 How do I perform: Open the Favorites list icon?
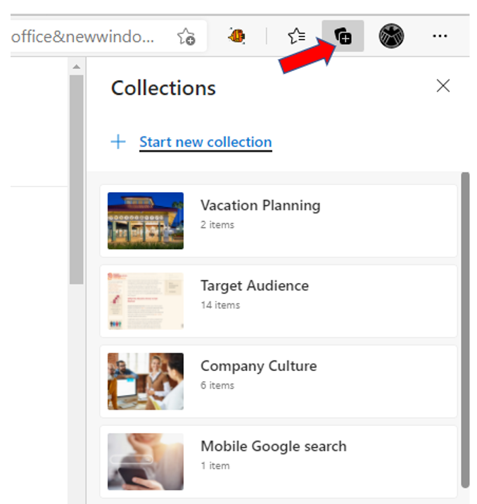297,36
